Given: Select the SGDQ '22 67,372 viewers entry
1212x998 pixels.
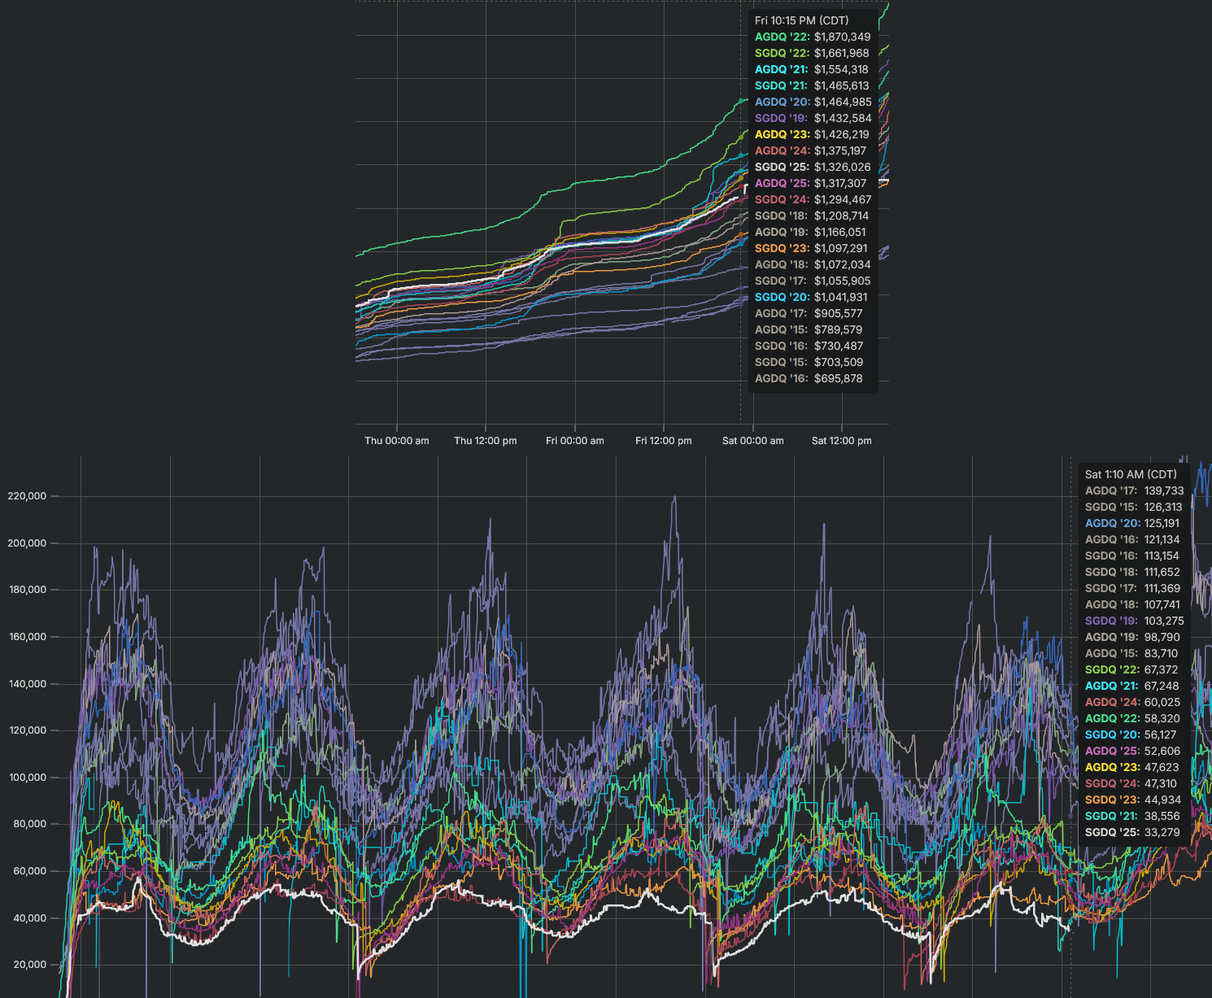Looking at the screenshot, I should click(x=1131, y=669).
